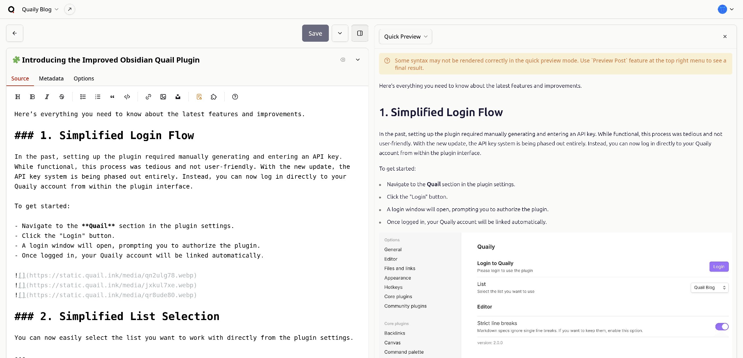Screen dimensions: 743x358
Task: Clear the post title with the small x icon
Action: click(343, 60)
